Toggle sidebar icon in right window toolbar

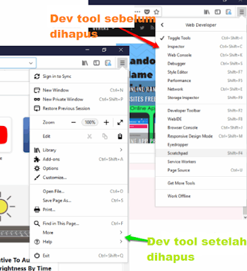click(217, 12)
